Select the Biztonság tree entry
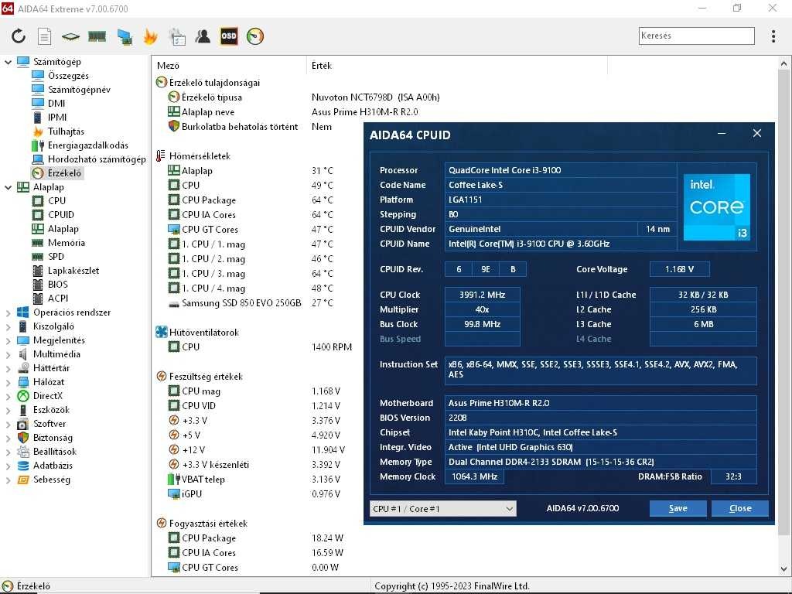This screenshot has width=792, height=594. coord(53,438)
